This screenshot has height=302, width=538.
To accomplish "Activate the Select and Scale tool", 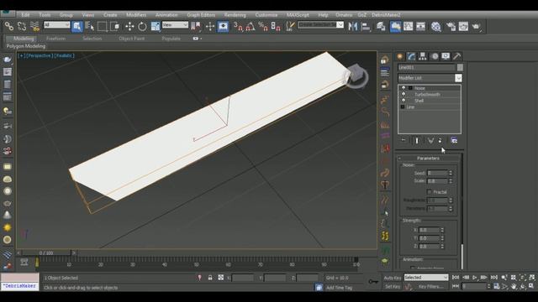I will pos(155,26).
